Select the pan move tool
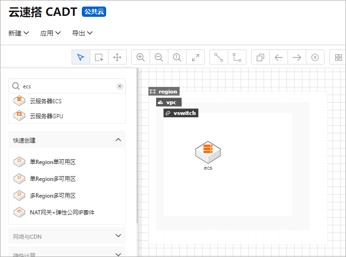Screen dimensions: 346x257 [117, 57]
